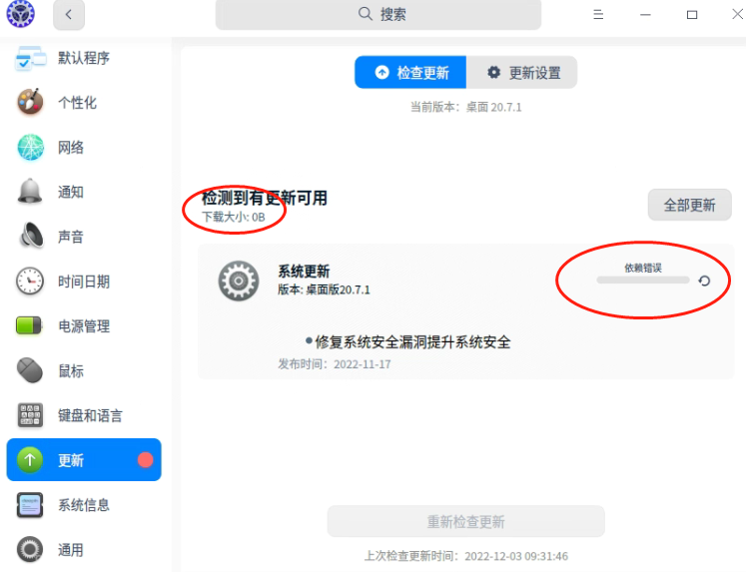Click the Recheck Updates (重新检查更新) button

pos(465,522)
